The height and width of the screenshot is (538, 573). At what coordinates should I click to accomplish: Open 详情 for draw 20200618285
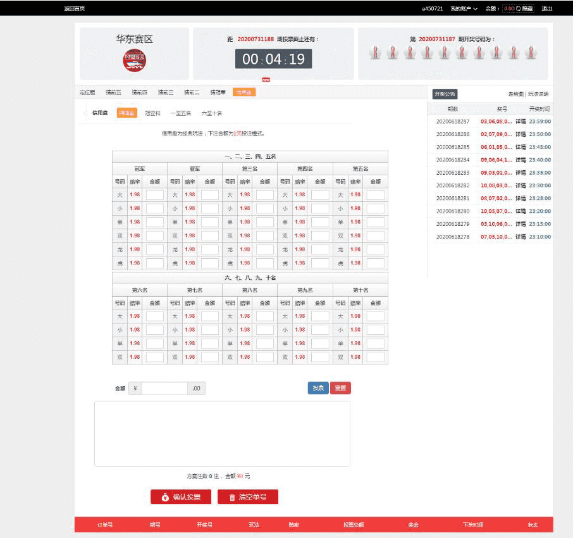[521, 147]
